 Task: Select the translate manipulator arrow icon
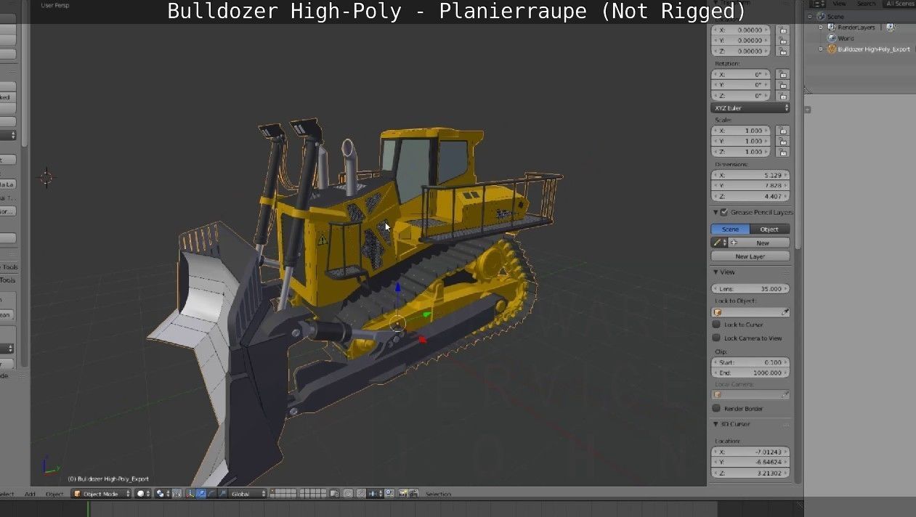(201, 494)
